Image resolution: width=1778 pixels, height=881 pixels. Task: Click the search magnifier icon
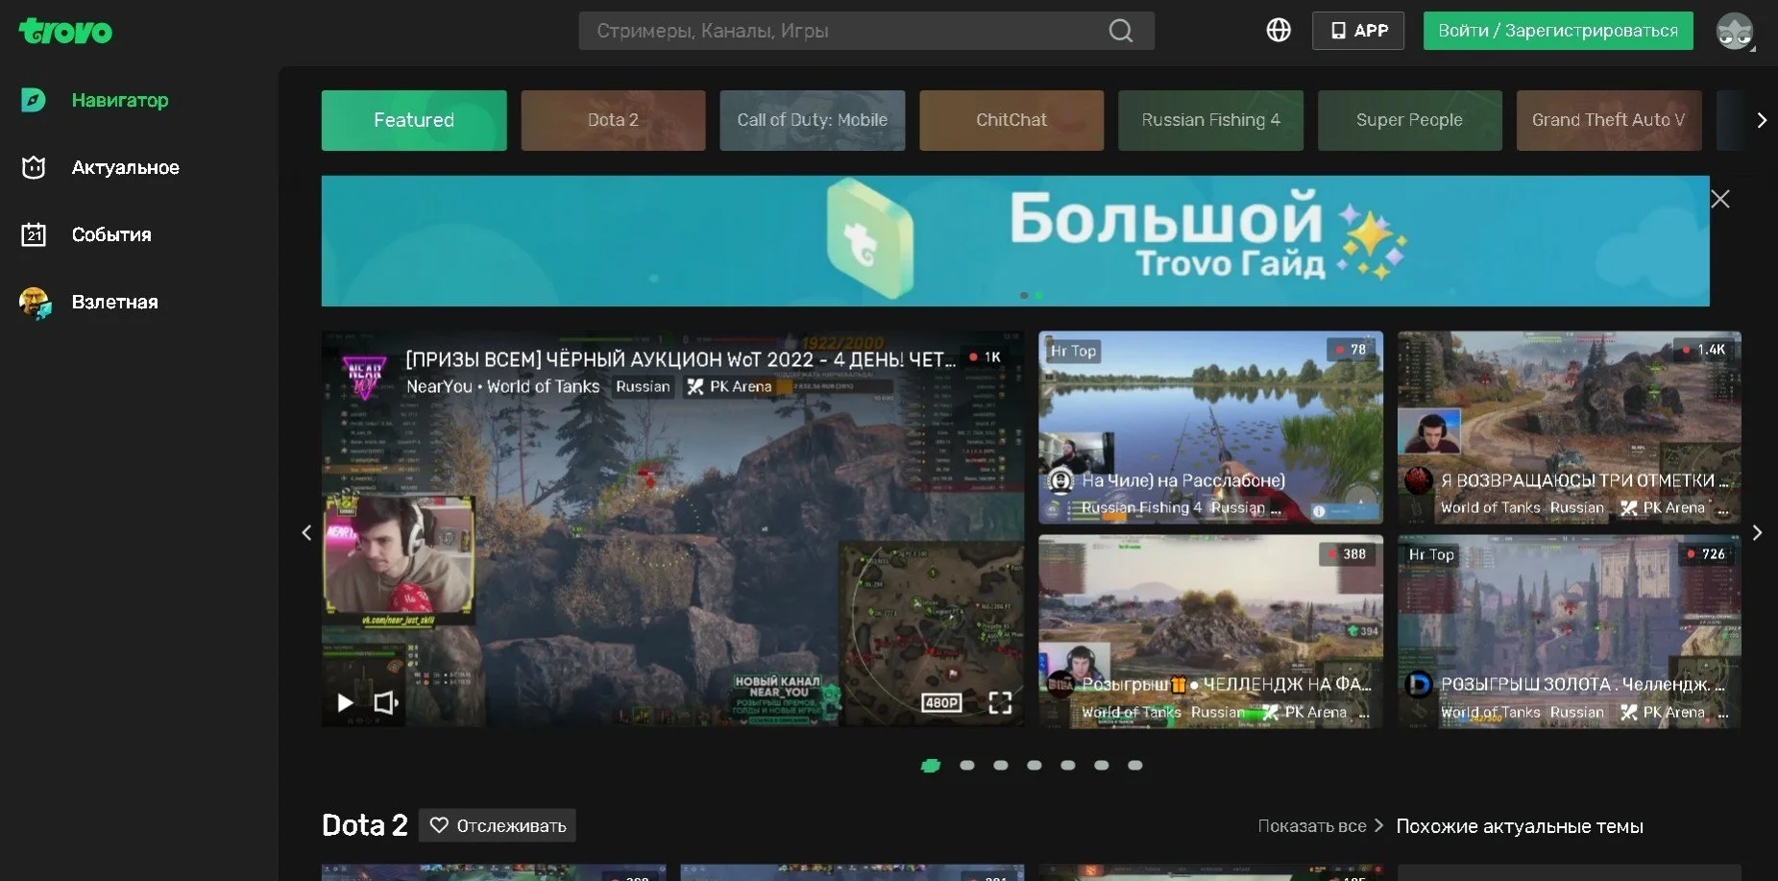click(1120, 31)
